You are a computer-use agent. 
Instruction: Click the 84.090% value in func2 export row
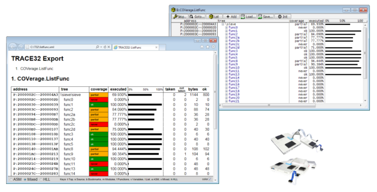coord(119,110)
